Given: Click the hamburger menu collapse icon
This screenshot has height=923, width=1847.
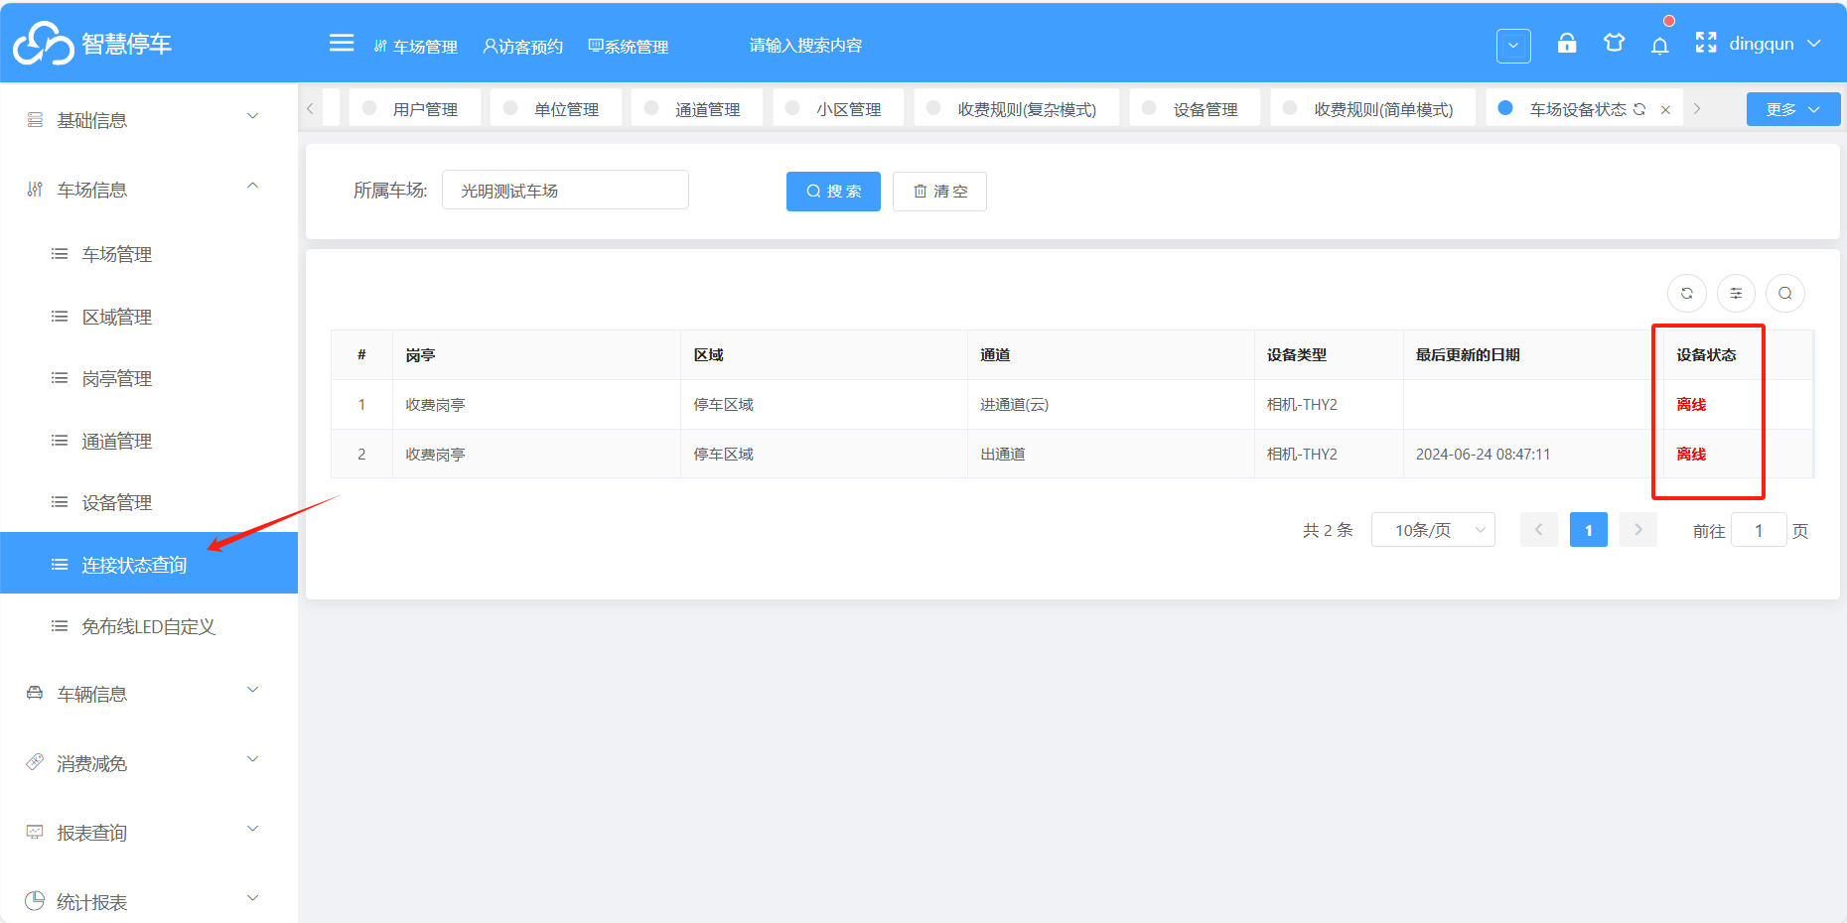Looking at the screenshot, I should click(342, 43).
